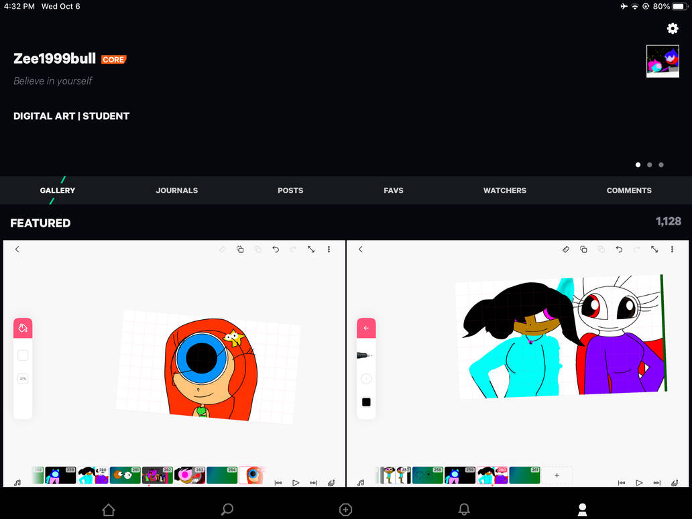Tap the Zee1999bull profile avatar

662,61
